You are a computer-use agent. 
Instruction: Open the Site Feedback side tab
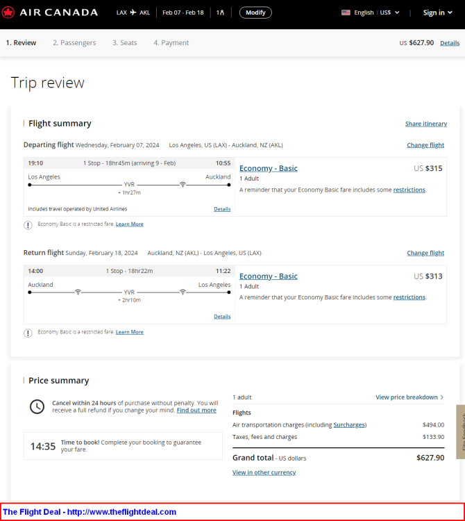tap(461, 431)
